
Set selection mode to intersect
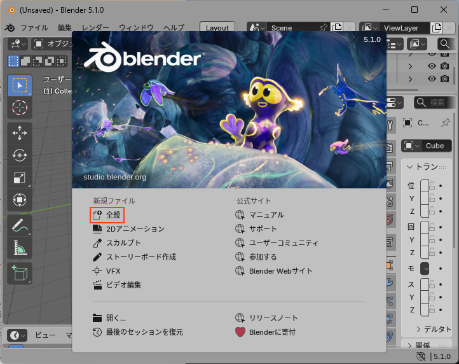pos(62,61)
